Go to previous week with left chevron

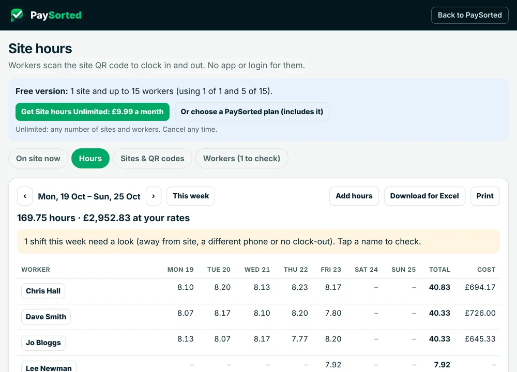(25, 196)
